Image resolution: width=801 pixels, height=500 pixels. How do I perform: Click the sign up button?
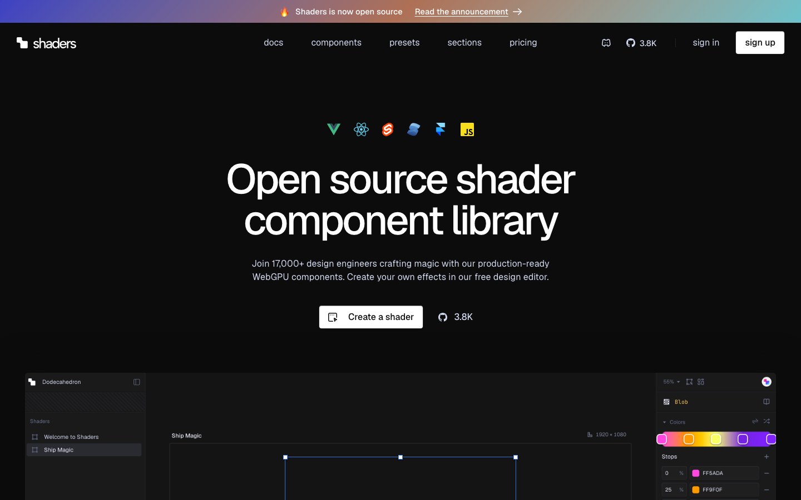pyautogui.click(x=760, y=43)
